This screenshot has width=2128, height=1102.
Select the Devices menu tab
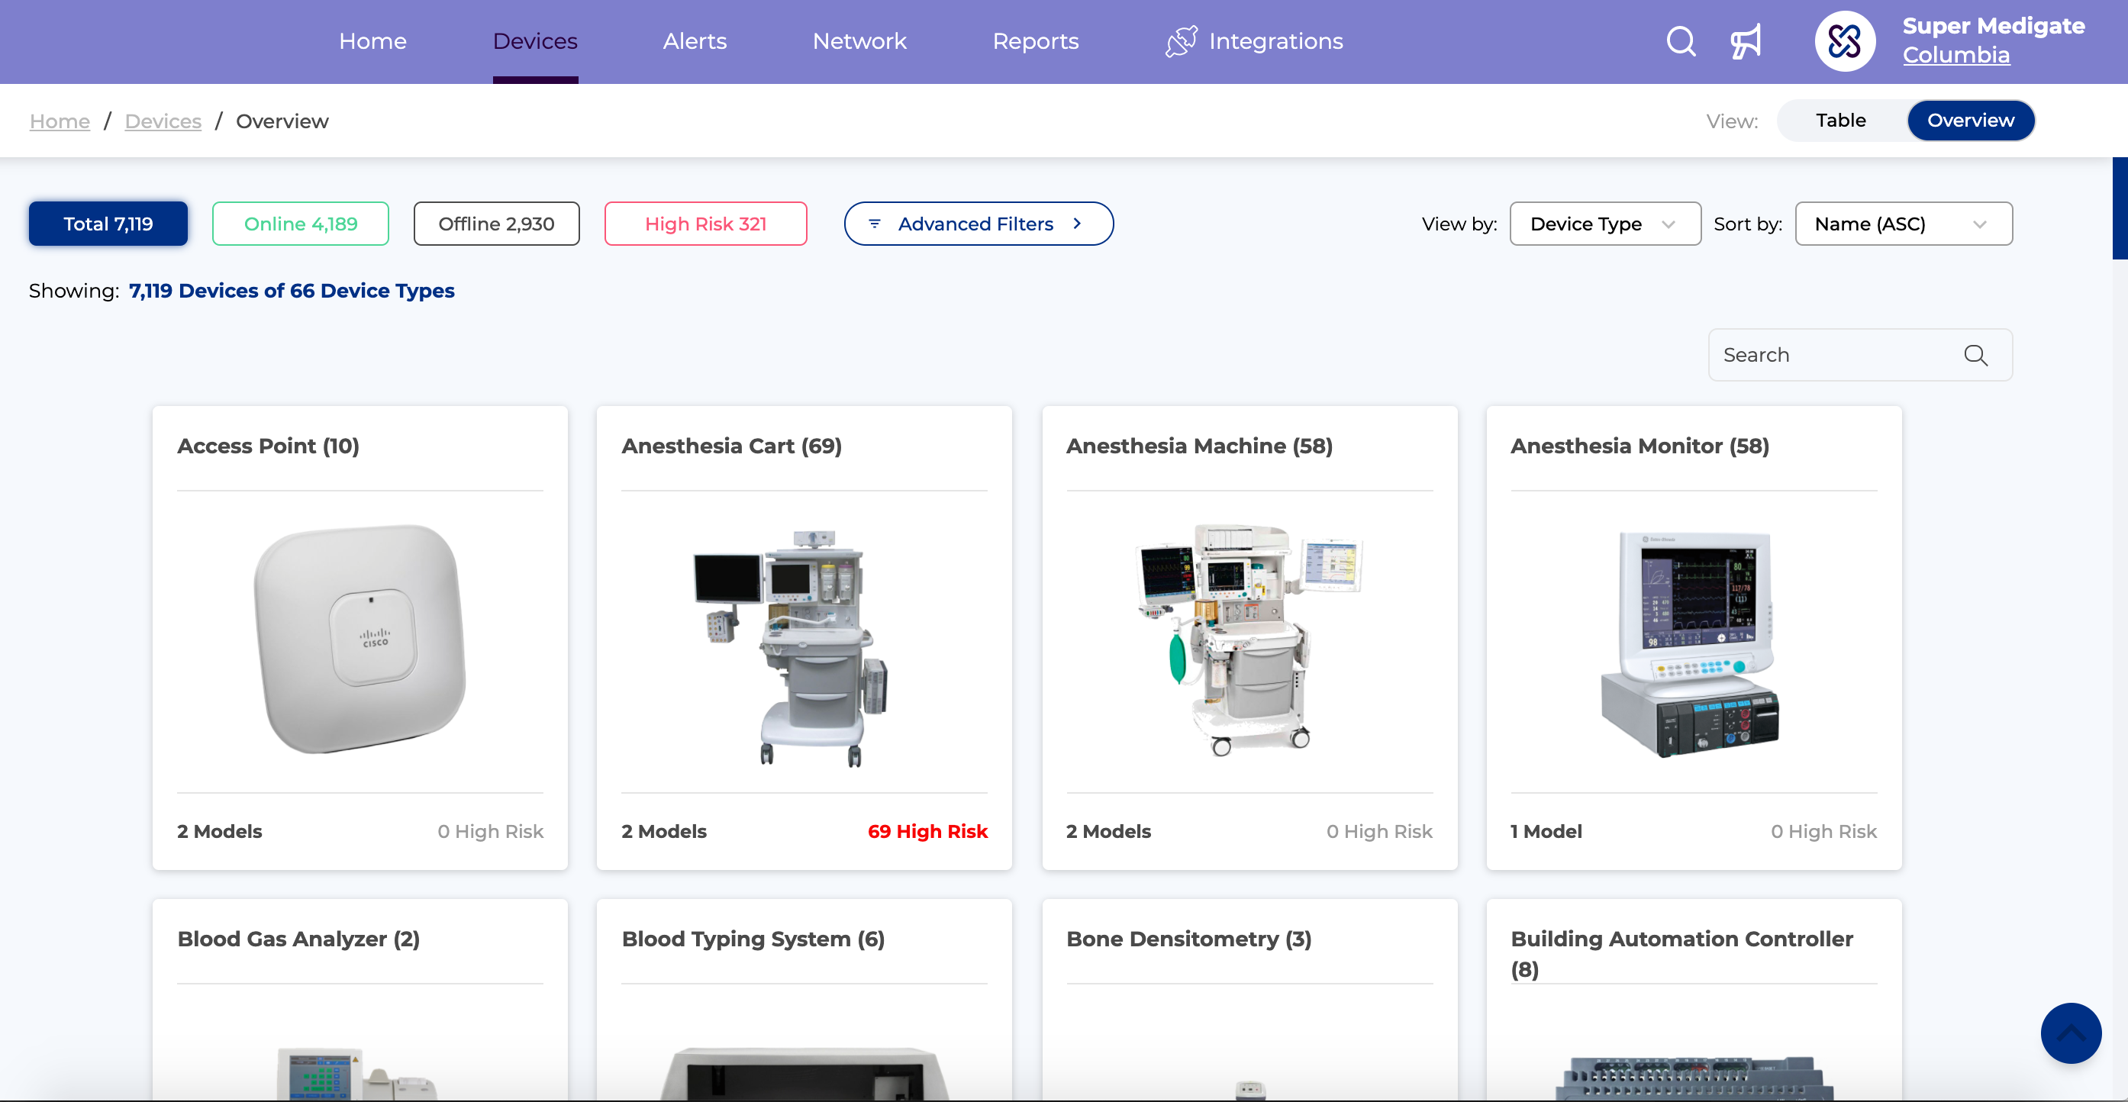[534, 40]
